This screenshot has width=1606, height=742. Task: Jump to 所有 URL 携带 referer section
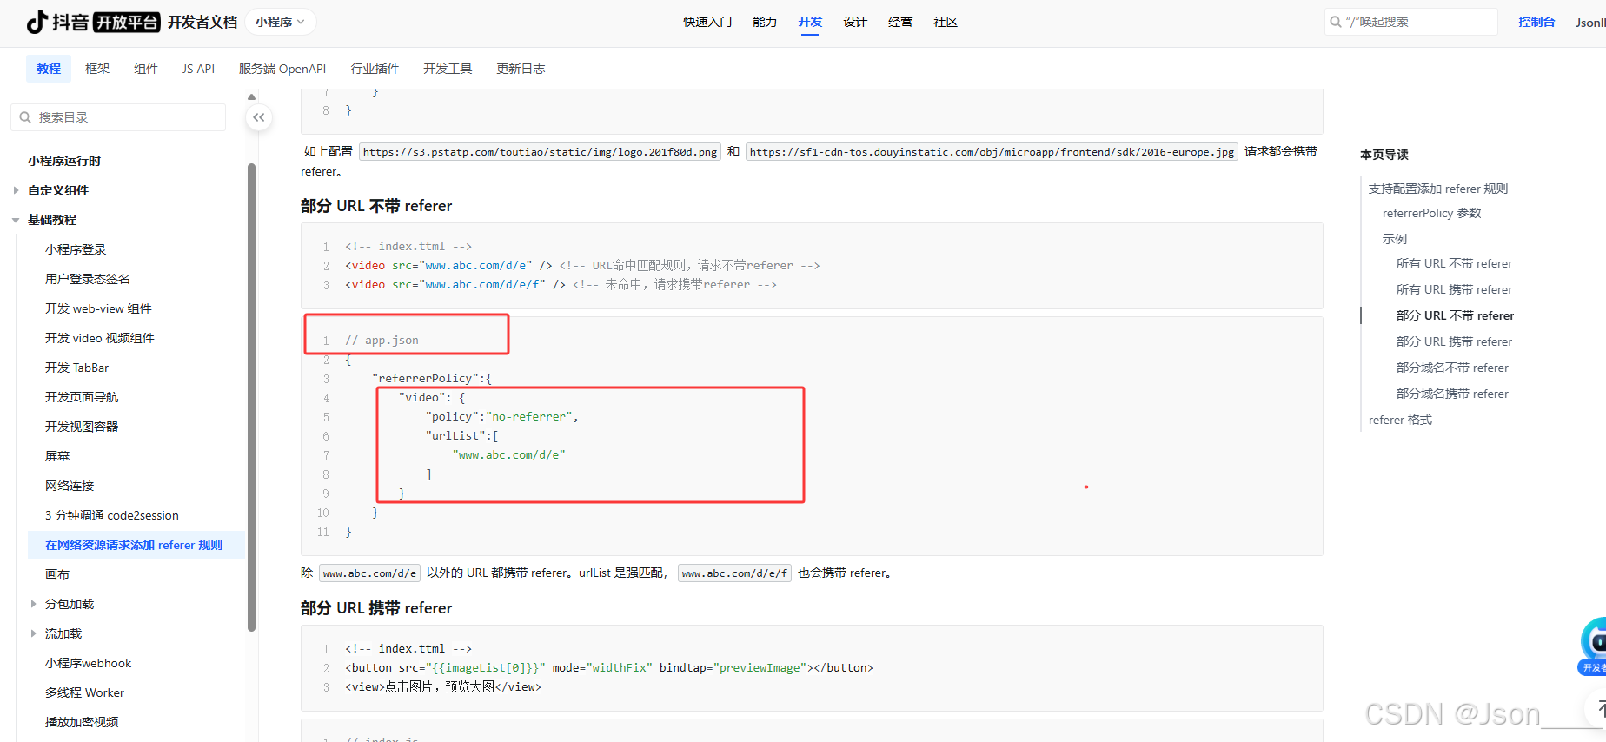point(1454,289)
